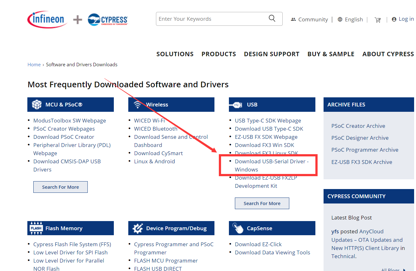Click the CapSense touch hand icon
This screenshot has height=271, width=416.
click(238, 228)
